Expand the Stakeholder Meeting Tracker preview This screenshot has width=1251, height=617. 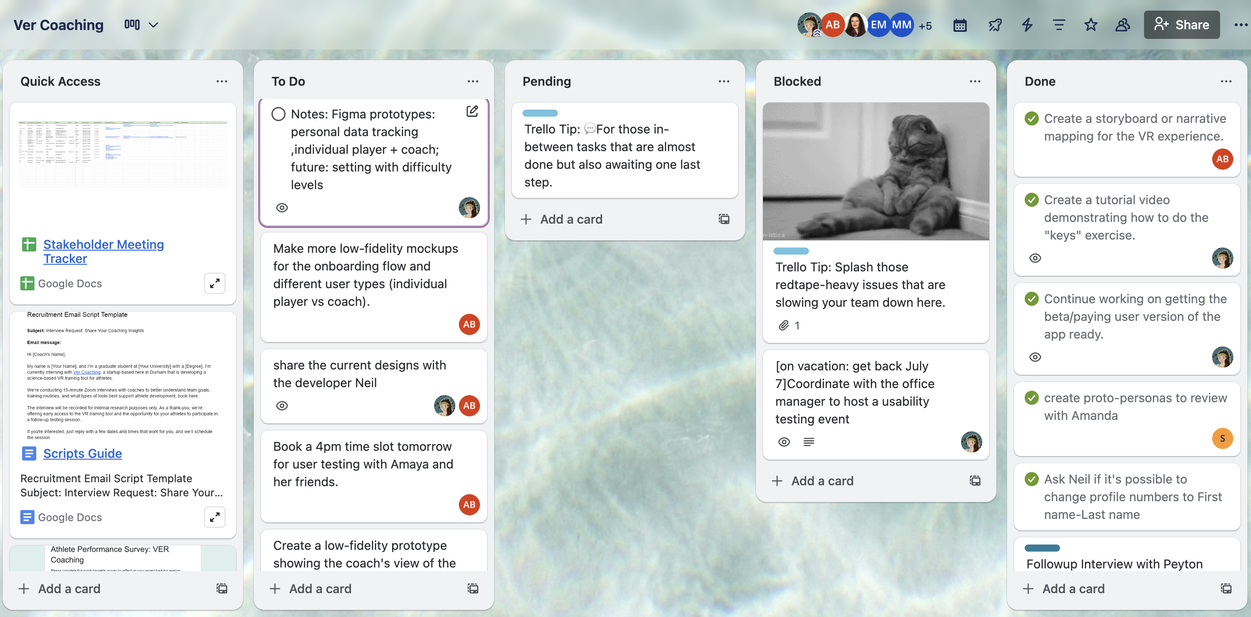(x=215, y=283)
